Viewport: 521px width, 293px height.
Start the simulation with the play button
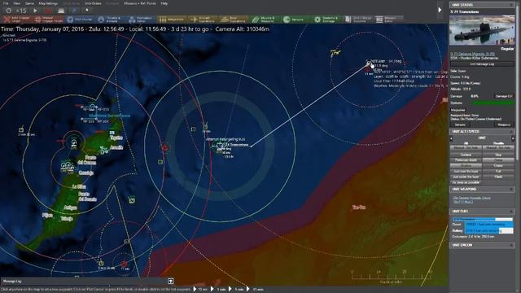pyautogui.click(x=35, y=11)
